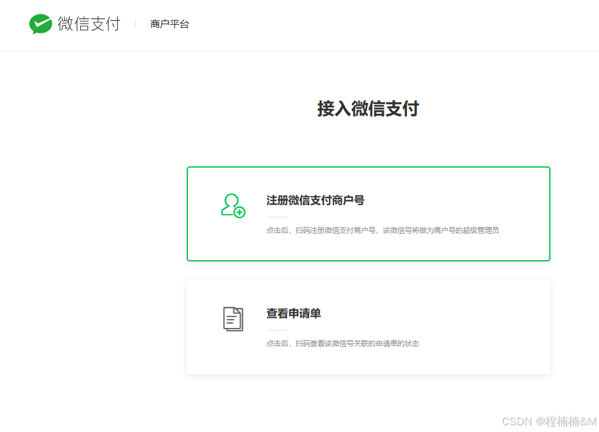Viewport: 599px width, 432px height.
Task: Open 查看申请单 card title
Action: (x=293, y=313)
